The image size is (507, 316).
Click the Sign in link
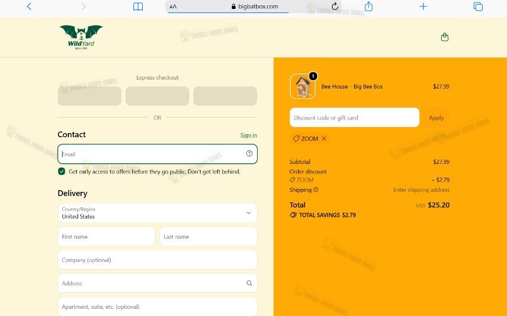coord(249,135)
